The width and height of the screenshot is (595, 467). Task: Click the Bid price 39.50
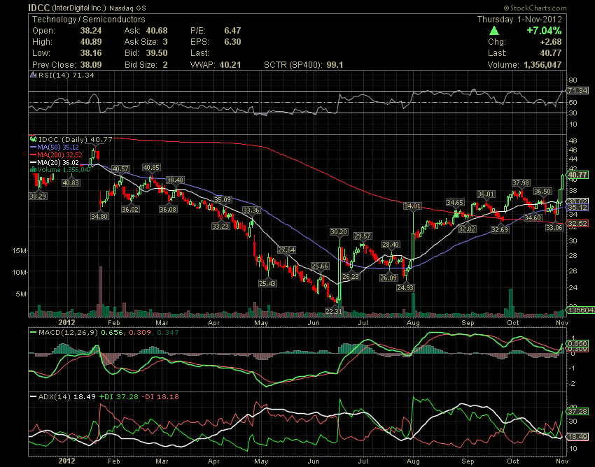[x=156, y=53]
